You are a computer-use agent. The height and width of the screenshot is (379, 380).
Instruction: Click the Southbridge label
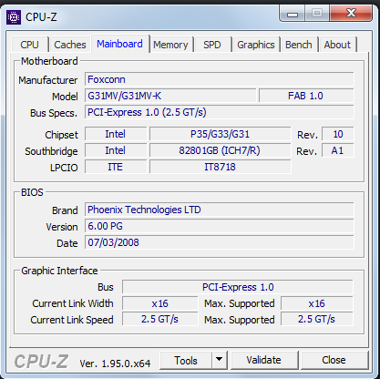pos(51,151)
